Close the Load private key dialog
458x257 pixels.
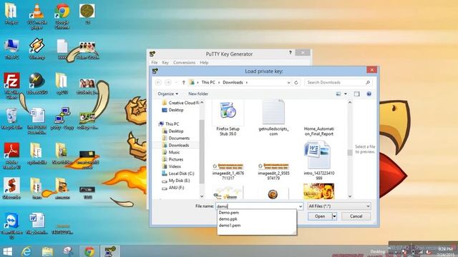pos(371,70)
